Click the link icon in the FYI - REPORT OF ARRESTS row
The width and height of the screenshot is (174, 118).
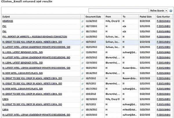coord(82,37)
